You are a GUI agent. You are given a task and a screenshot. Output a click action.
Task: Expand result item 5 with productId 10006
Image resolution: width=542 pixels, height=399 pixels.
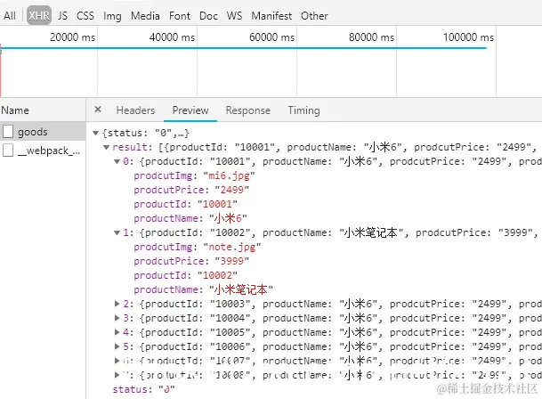click(x=117, y=346)
